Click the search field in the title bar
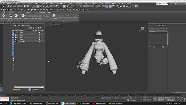The image size is (186, 105). (162, 3)
